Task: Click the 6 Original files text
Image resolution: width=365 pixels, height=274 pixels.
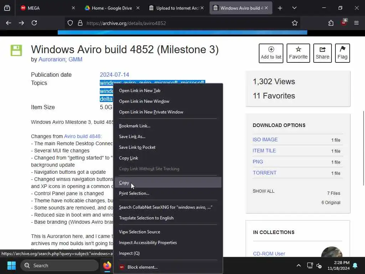Action: (x=331, y=203)
